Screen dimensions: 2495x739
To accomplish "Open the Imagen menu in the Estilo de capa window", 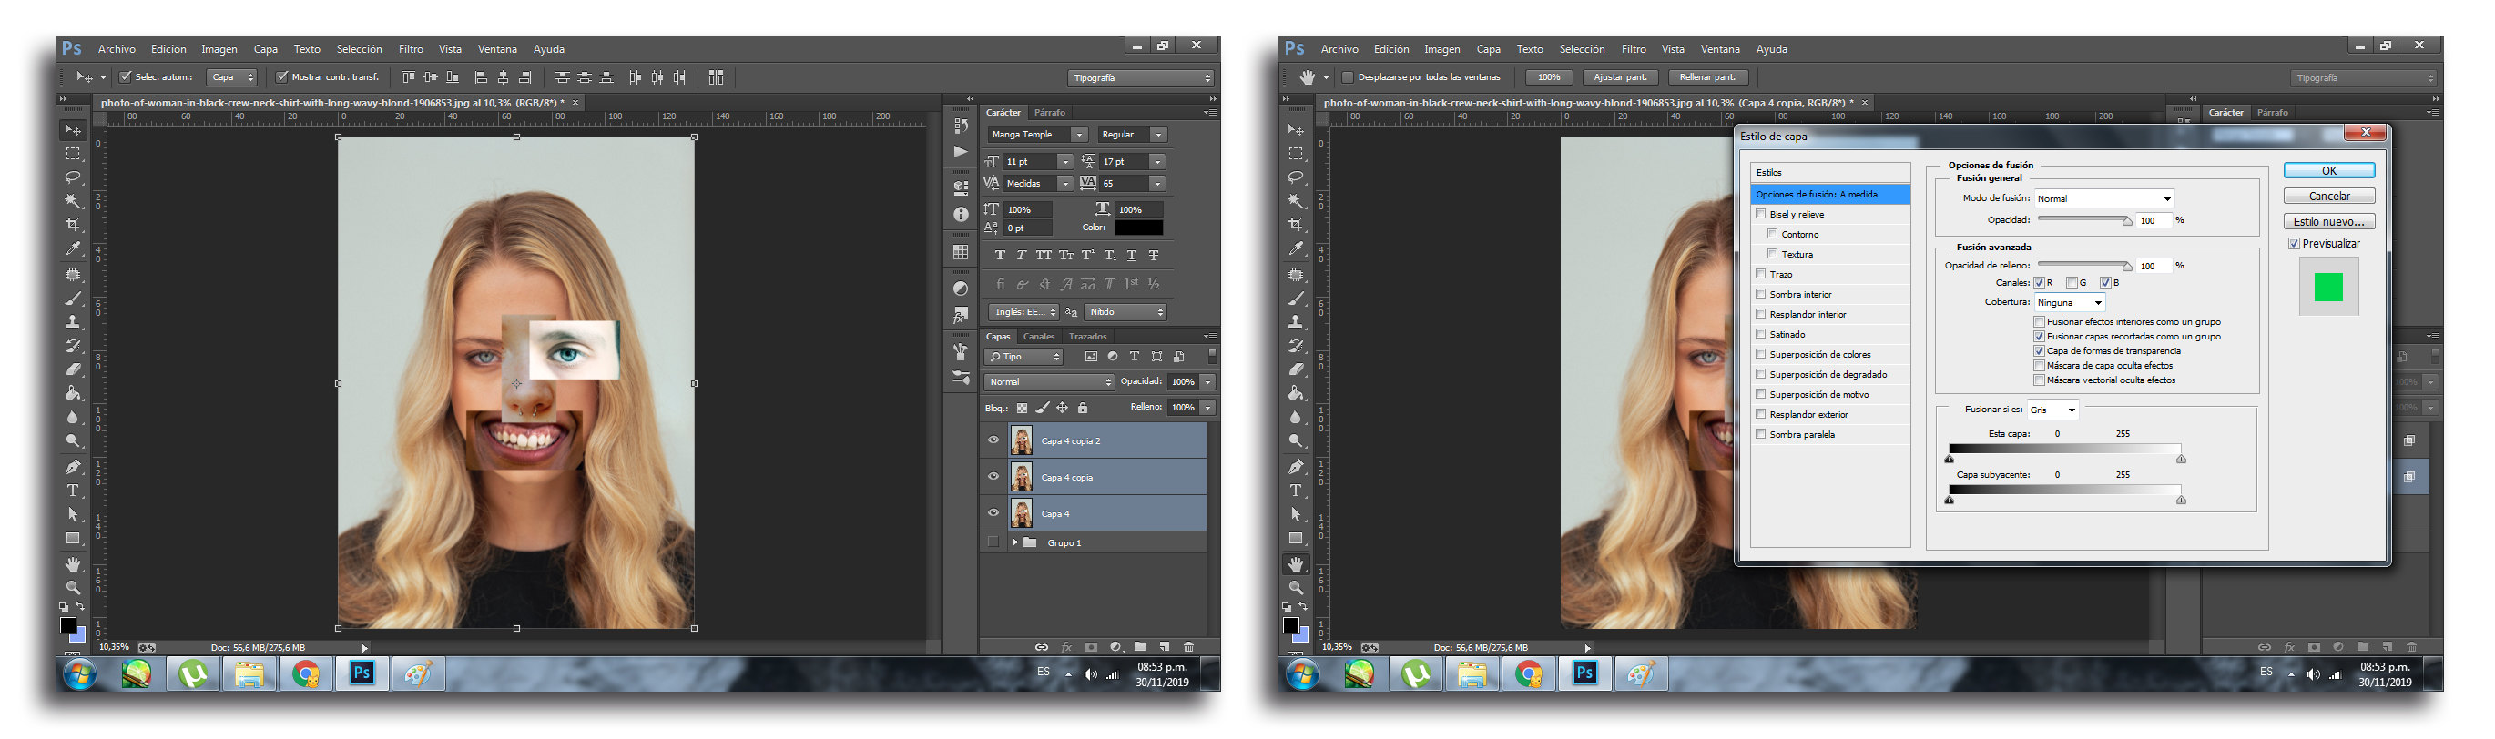I will point(1441,49).
